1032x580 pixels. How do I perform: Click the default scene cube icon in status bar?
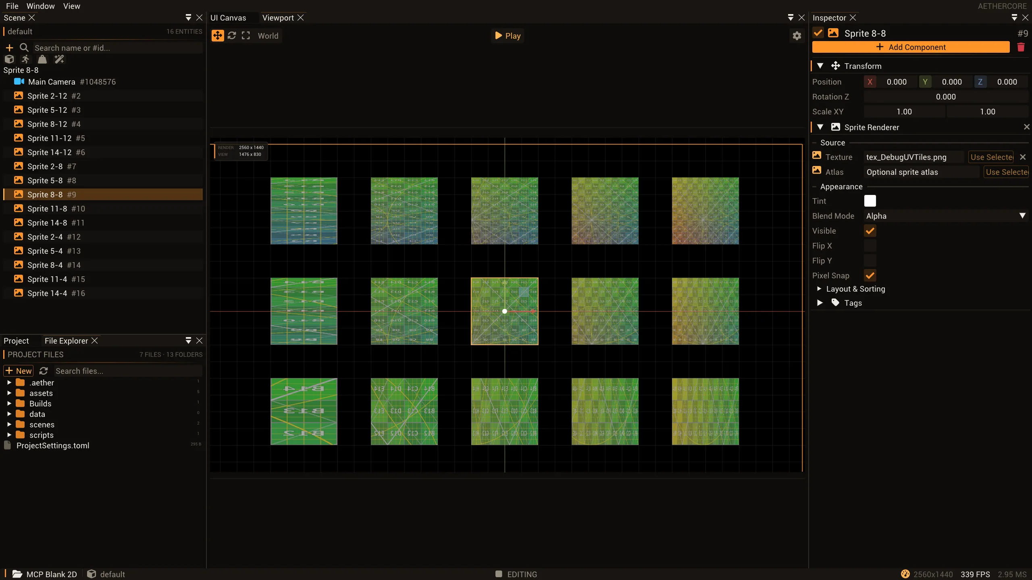tap(92, 574)
